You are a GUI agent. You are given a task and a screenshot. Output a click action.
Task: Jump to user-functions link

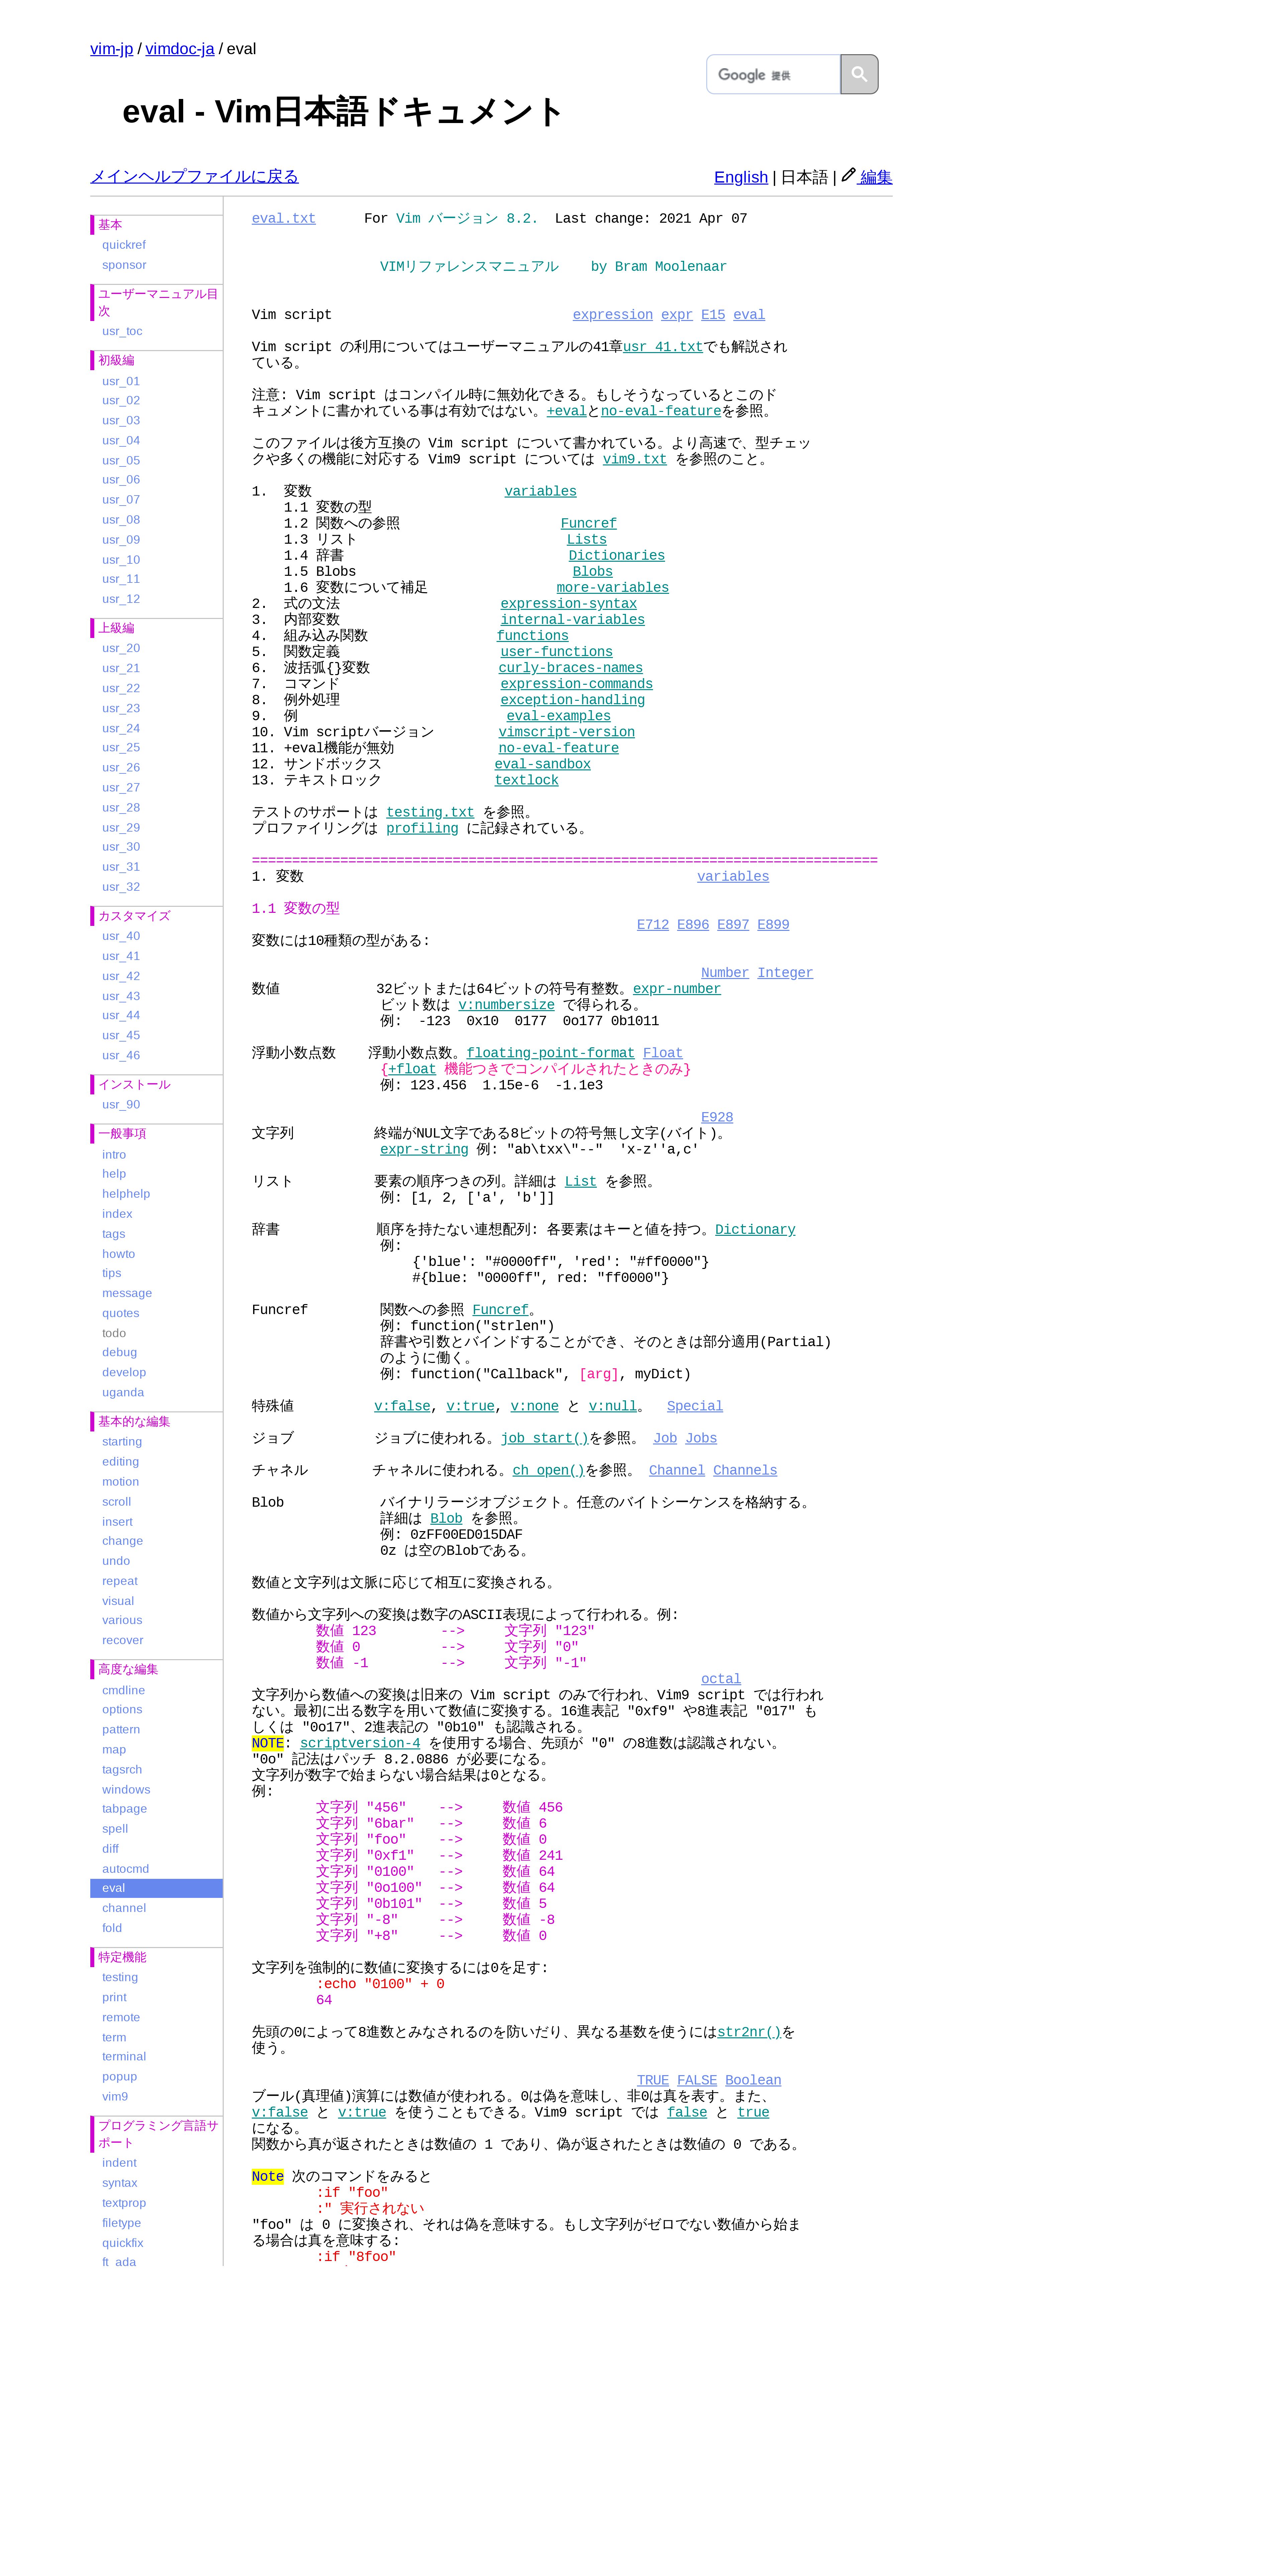(x=557, y=652)
